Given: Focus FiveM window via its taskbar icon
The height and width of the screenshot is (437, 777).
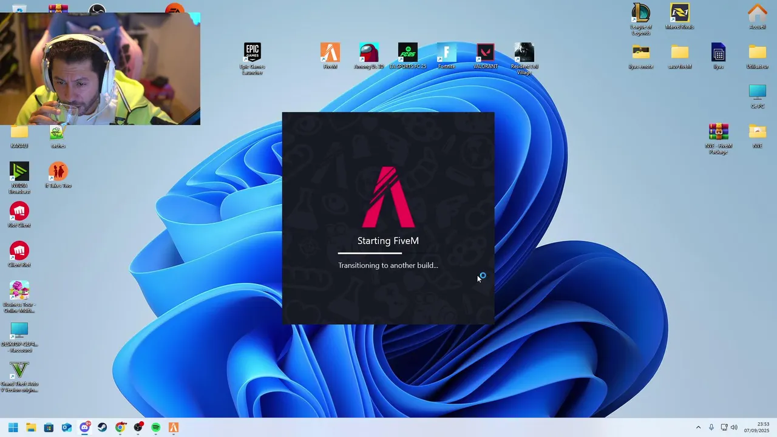Looking at the screenshot, I should point(174,427).
